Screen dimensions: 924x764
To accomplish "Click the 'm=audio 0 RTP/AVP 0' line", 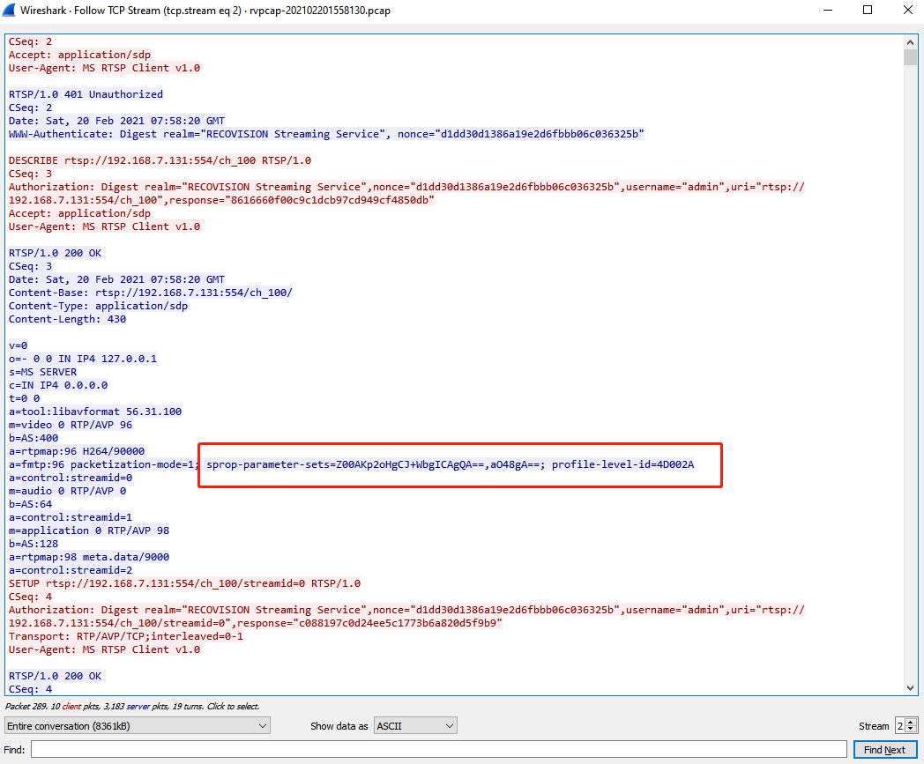I will coord(67,491).
